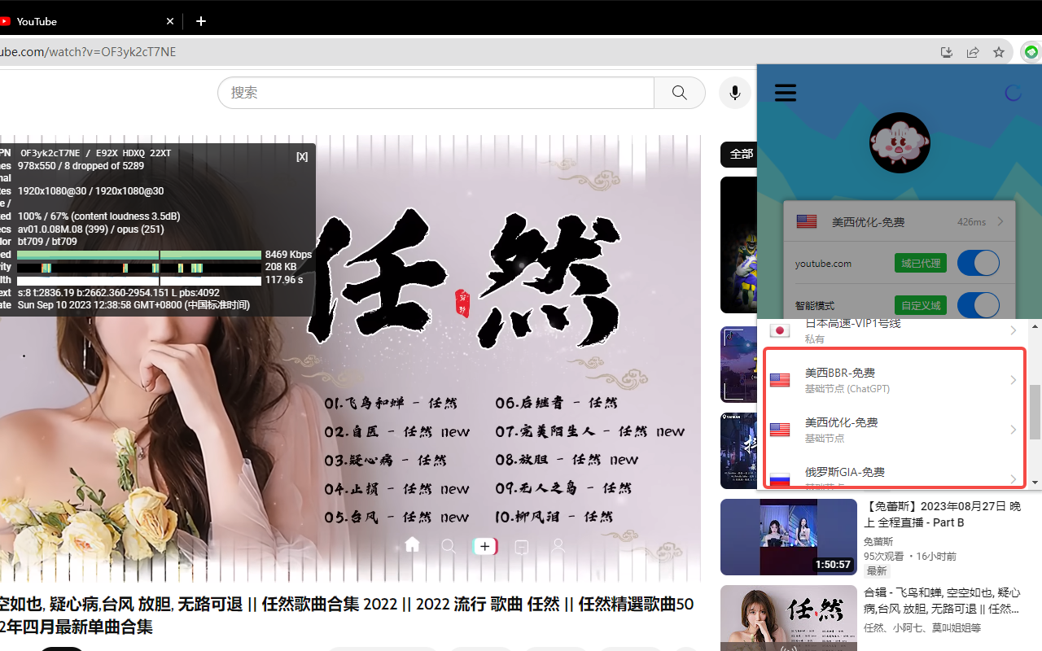Open the hamburger menu in the VPN panel
The image size is (1042, 651).
tap(785, 92)
